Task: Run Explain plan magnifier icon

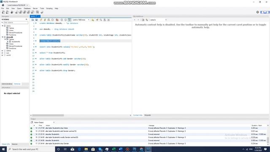Action: 49,20
